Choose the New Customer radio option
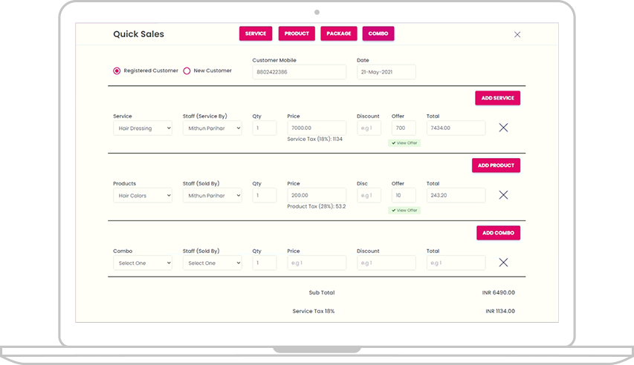 click(x=187, y=71)
